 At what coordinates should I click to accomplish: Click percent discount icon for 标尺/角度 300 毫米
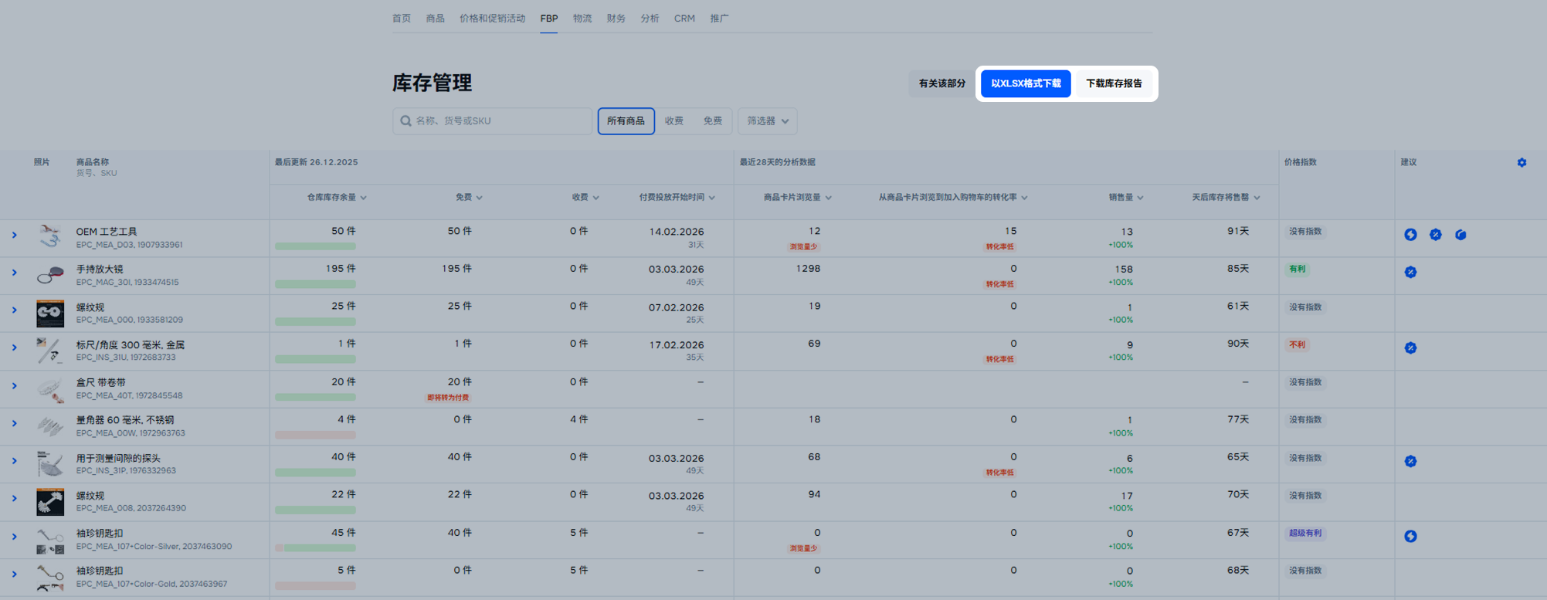(1410, 348)
